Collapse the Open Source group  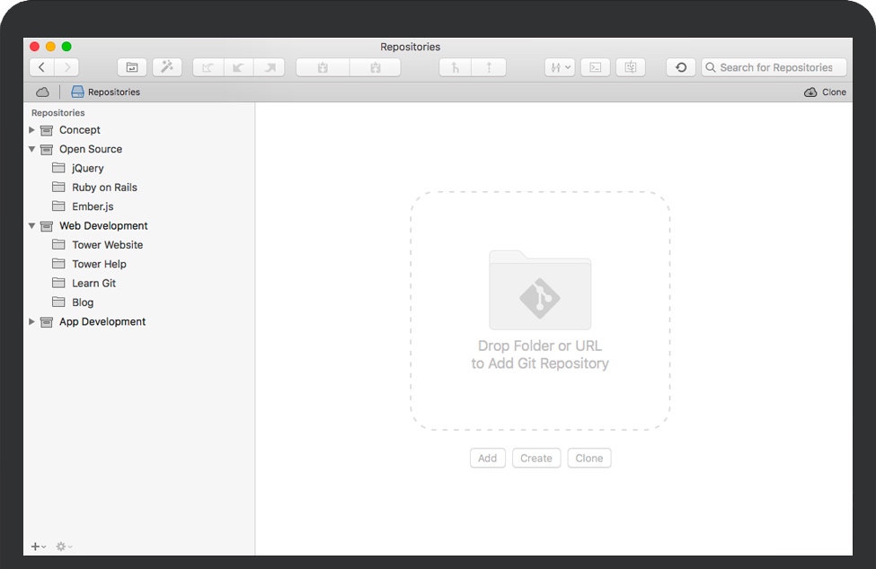32,149
